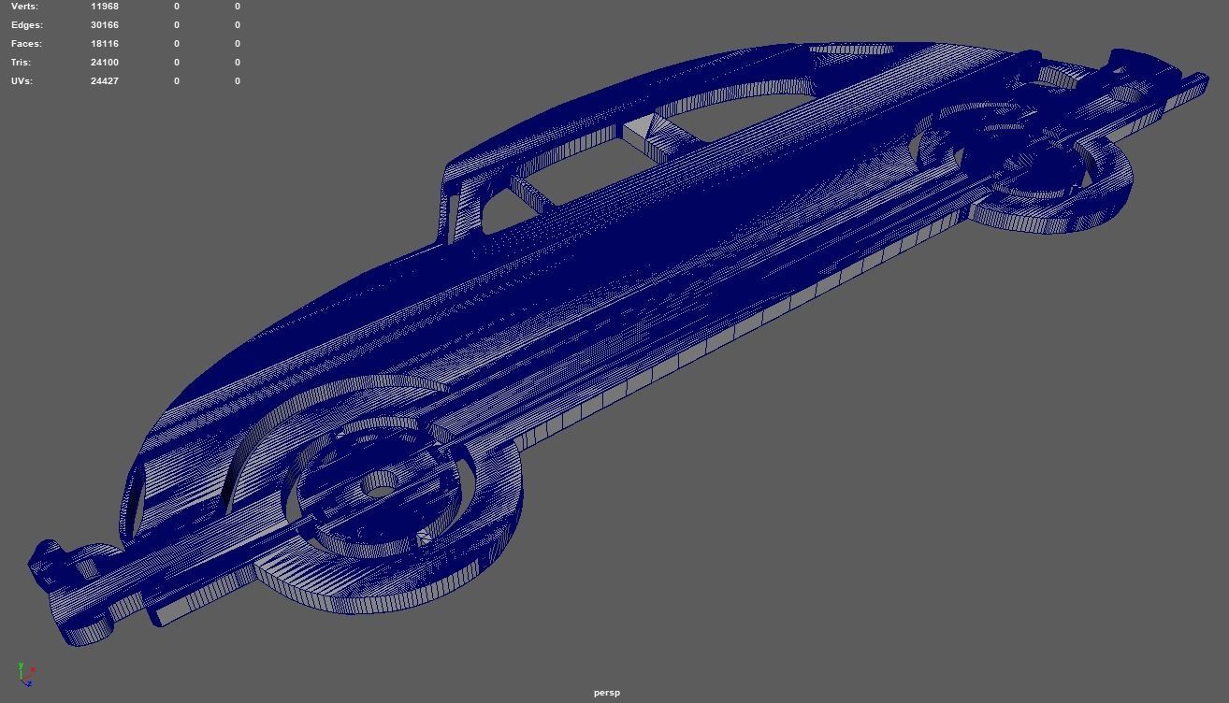
Task: Click the vertex count value 11968
Action: click(105, 6)
